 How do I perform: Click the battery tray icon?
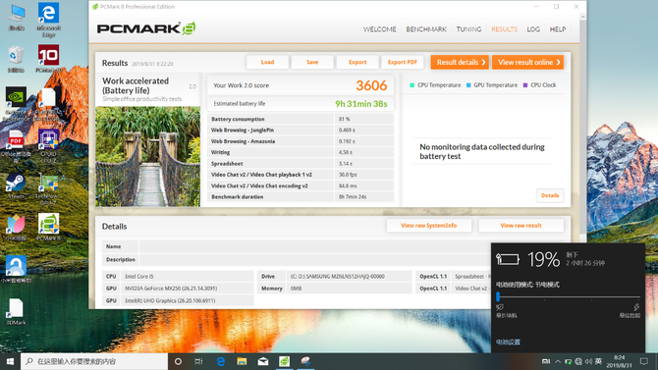568,361
